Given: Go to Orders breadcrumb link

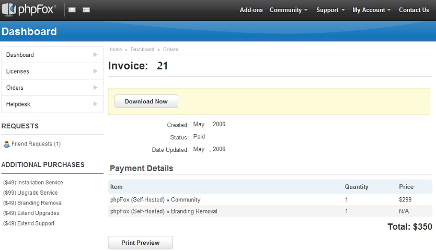Looking at the screenshot, I should tap(170, 50).
